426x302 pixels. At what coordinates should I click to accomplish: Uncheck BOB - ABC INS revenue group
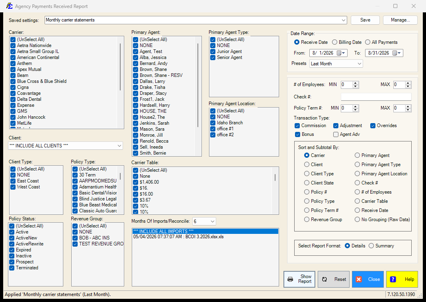coord(75,238)
